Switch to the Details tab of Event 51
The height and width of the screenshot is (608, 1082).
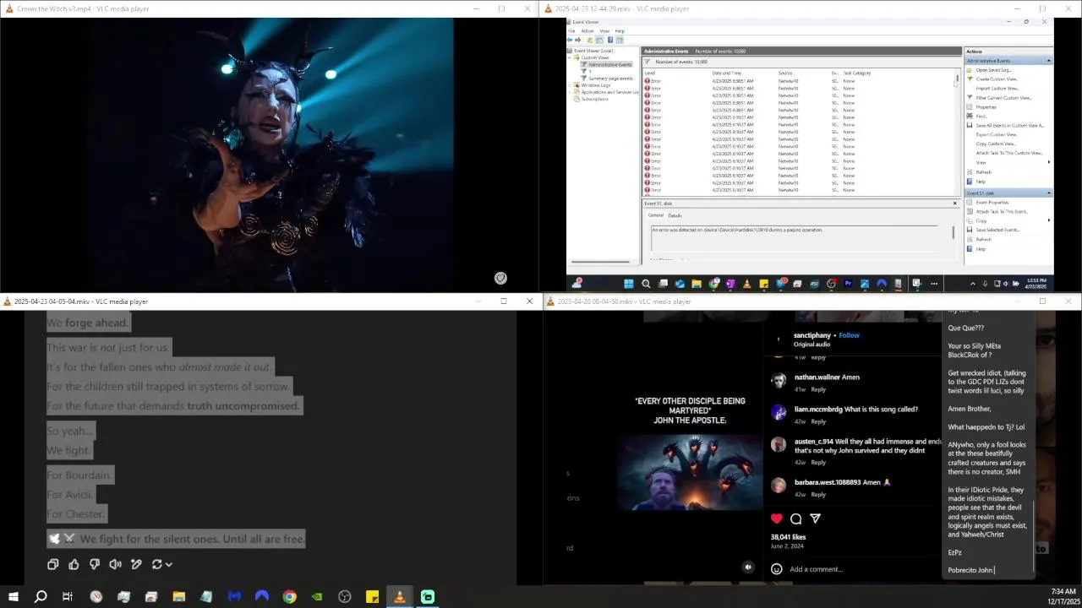[x=675, y=215]
